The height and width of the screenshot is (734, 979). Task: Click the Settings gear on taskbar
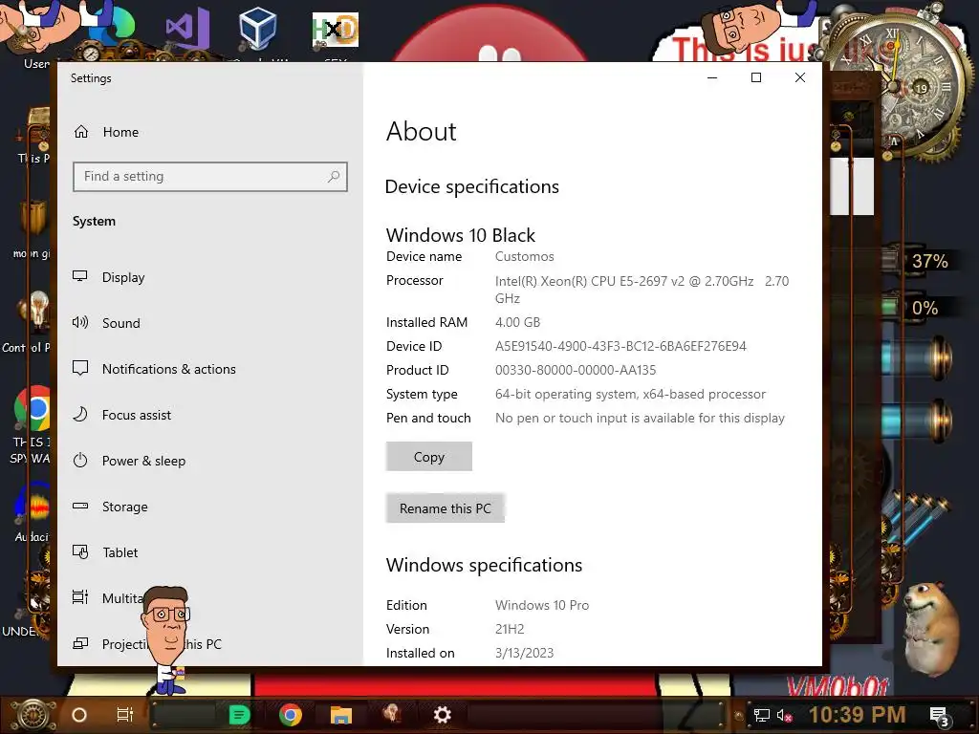tap(442, 715)
